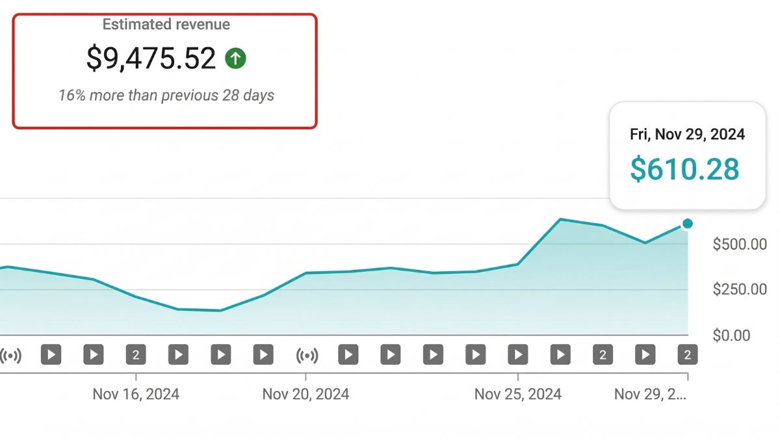Image resolution: width=780 pixels, height=439 pixels.
Task: Click the $9,475.52 revenue amount
Action: click(151, 59)
